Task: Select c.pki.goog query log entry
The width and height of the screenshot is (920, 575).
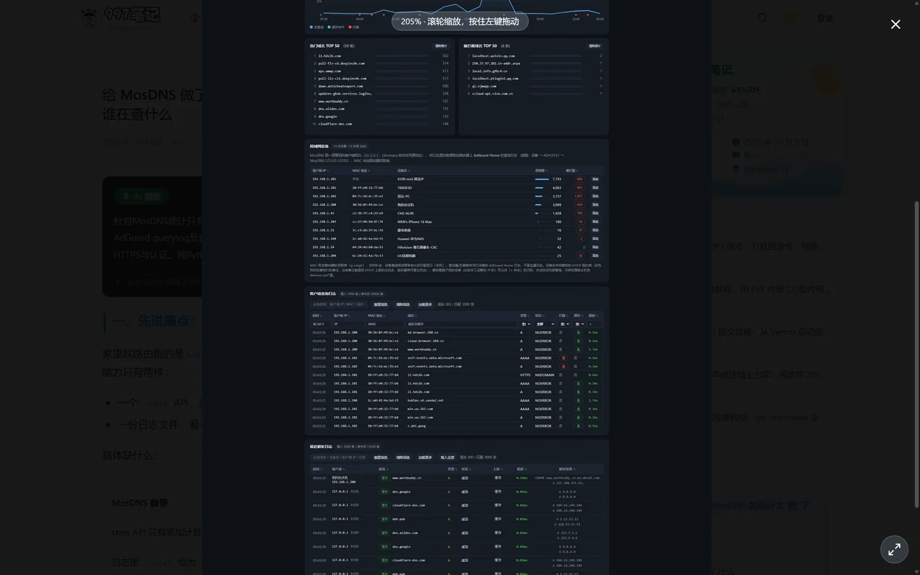Action: [416, 426]
